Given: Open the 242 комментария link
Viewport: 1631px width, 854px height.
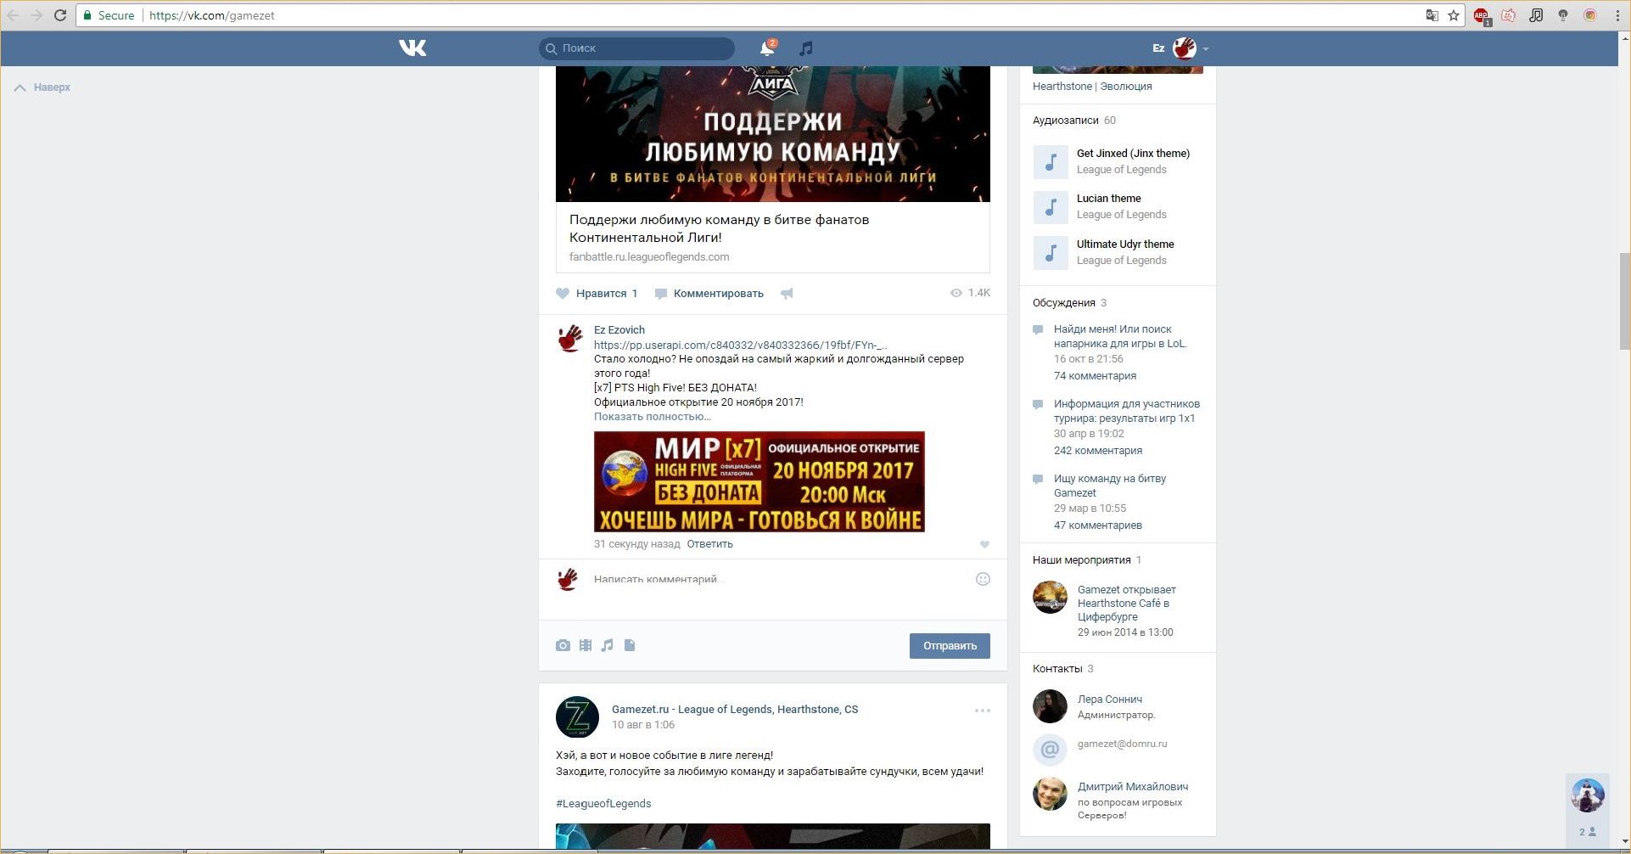Looking at the screenshot, I should point(1098,451).
